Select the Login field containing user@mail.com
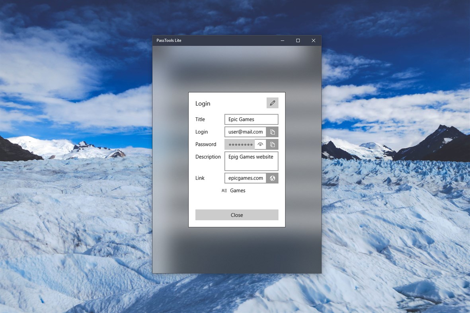This screenshot has height=313, width=470. click(x=245, y=132)
